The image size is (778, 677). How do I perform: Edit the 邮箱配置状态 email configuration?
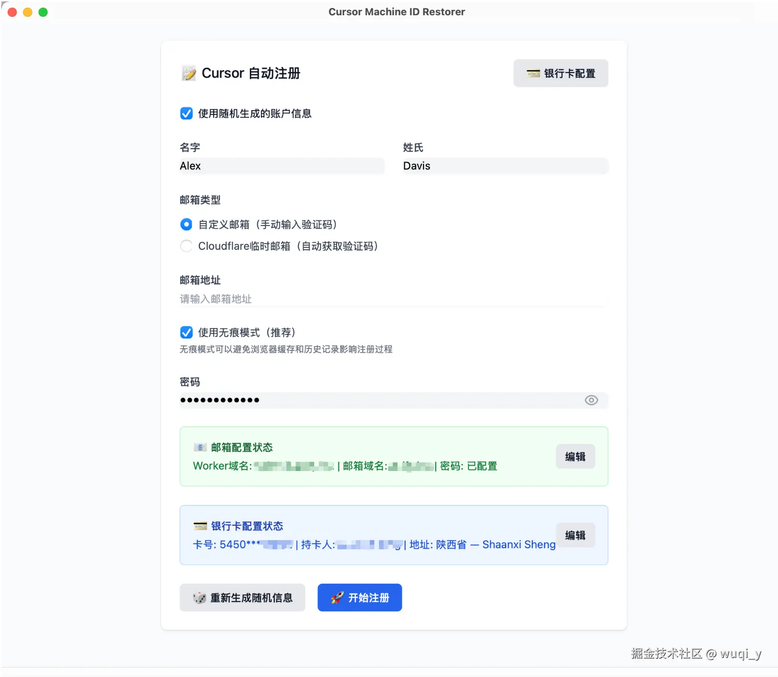click(575, 457)
